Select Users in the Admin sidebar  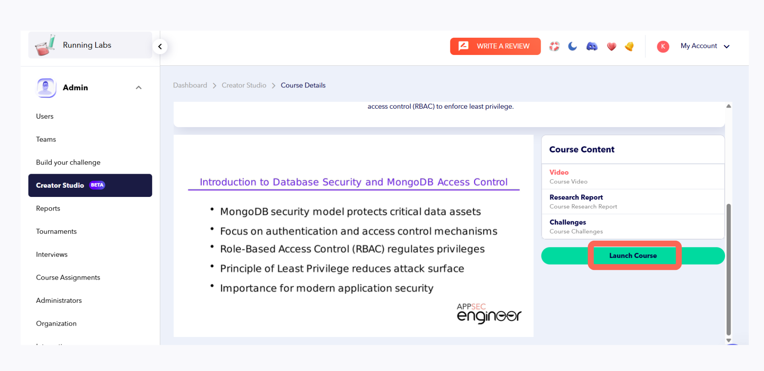click(44, 116)
